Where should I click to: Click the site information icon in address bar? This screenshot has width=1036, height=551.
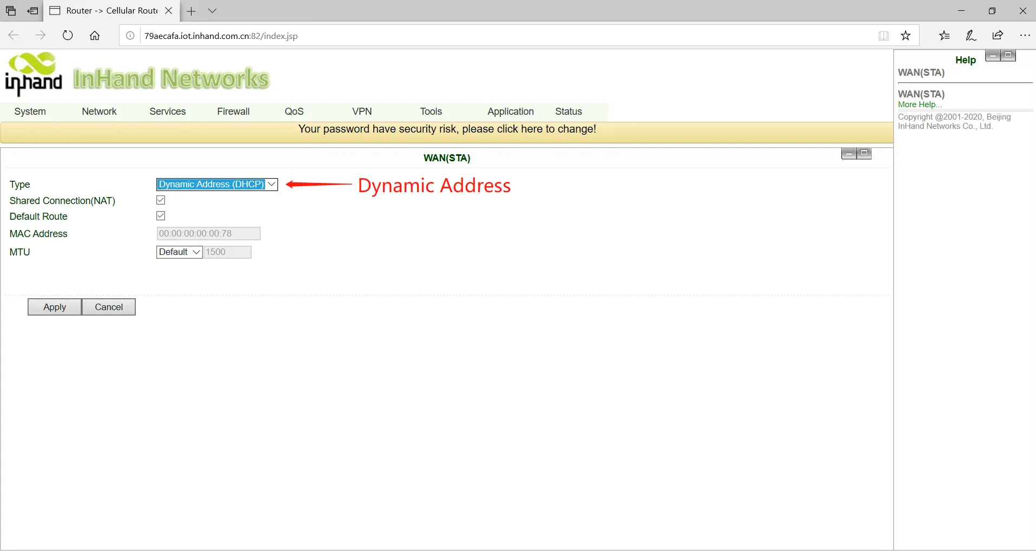point(130,36)
